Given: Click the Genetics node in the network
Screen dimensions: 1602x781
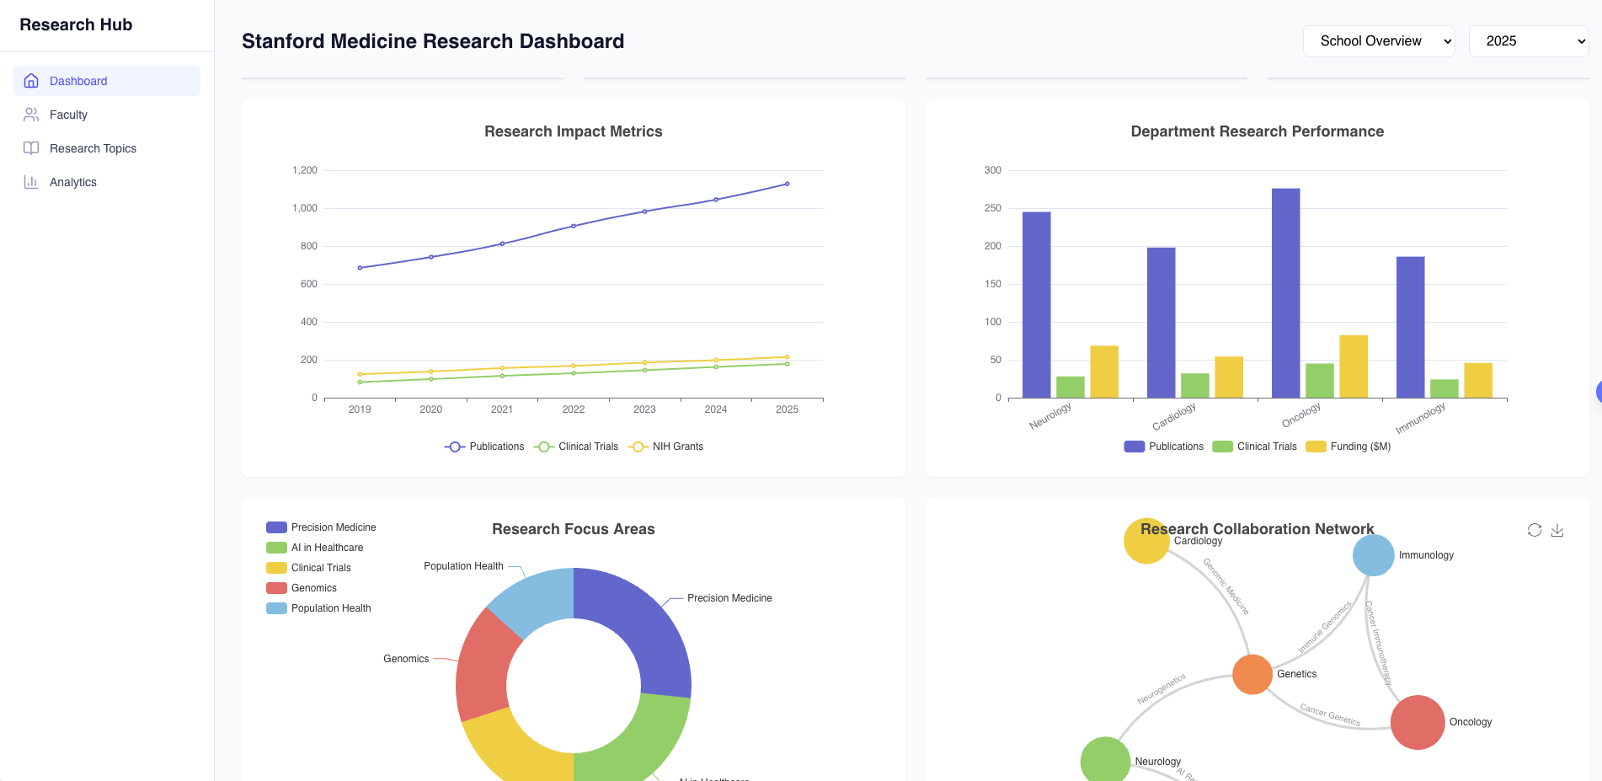Looking at the screenshot, I should tap(1252, 674).
